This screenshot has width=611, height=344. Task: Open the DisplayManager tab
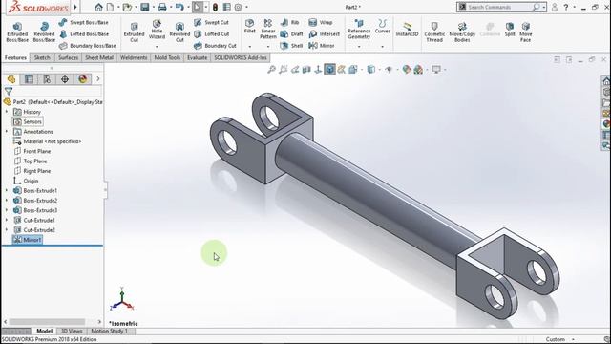pos(83,79)
